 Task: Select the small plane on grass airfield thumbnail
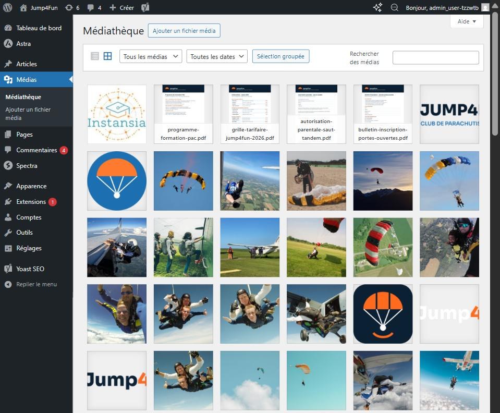250,247
